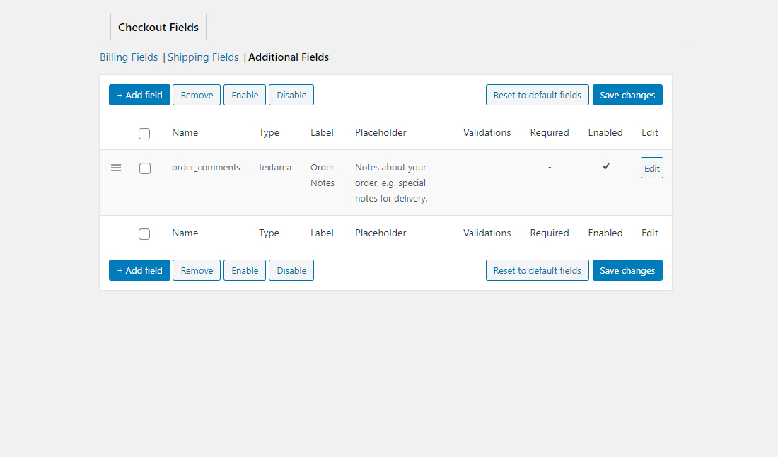Reset to default fields using top button
This screenshot has height=457, width=778.
537,95
